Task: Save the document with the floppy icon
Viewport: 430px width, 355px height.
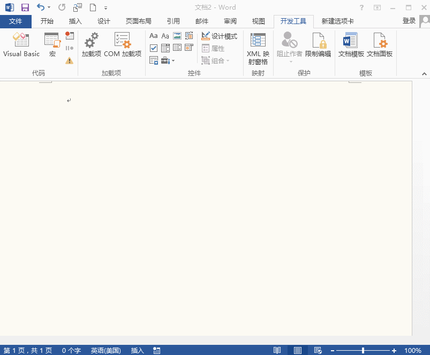Action: (25, 7)
